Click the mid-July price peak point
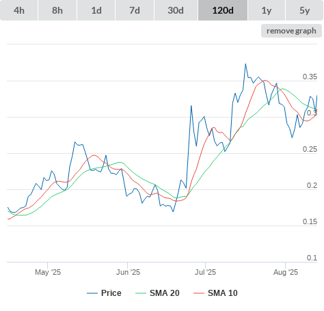This screenshot has width=324, height=311. (x=245, y=64)
